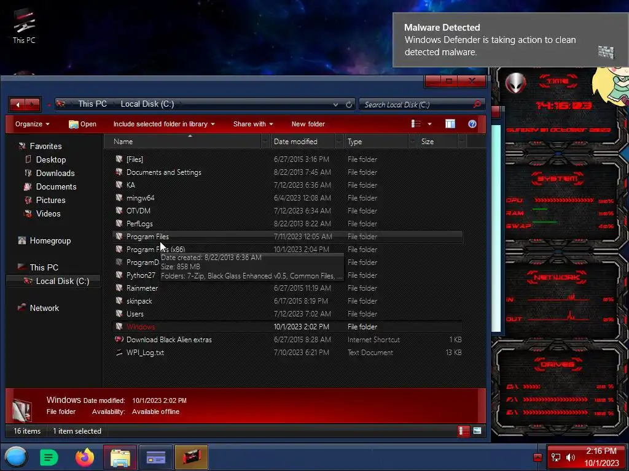Select the Program Files folder icon

119,236
